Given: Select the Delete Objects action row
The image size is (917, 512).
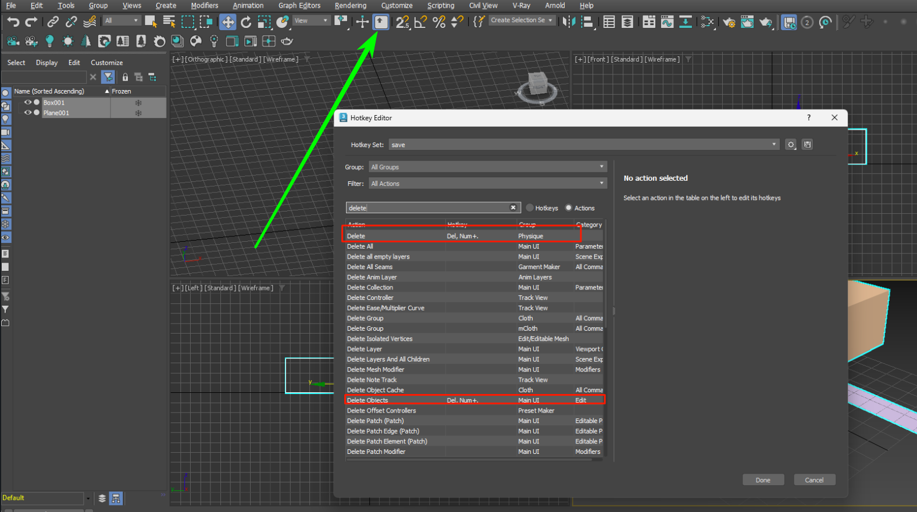Looking at the screenshot, I should coord(474,400).
